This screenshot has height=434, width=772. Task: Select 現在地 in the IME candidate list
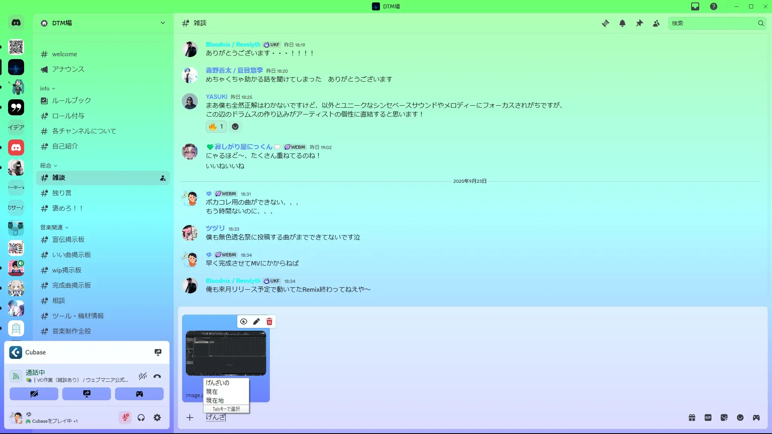coord(215,400)
